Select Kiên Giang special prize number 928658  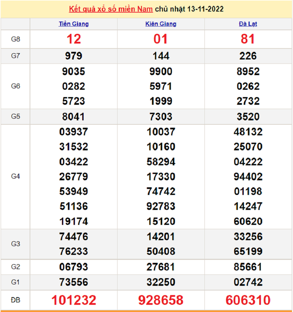pyautogui.click(x=161, y=300)
